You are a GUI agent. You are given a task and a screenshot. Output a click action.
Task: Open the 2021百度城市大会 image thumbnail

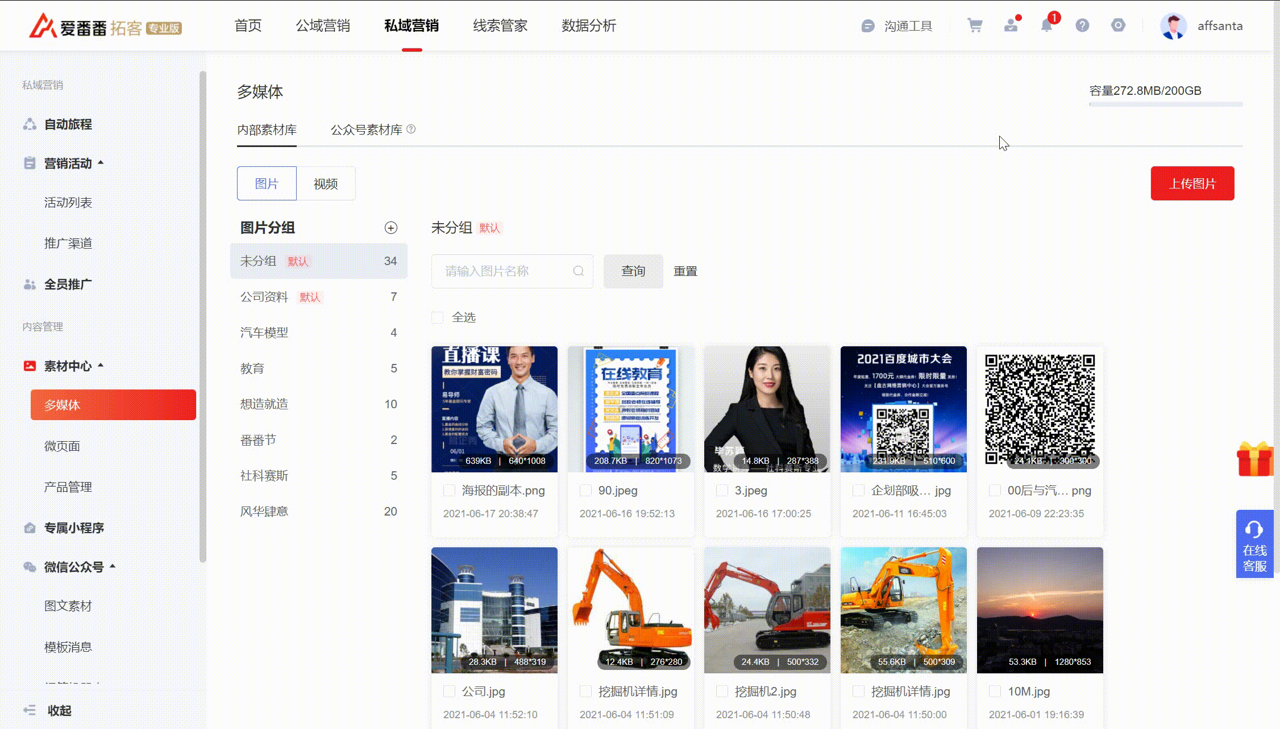pyautogui.click(x=904, y=409)
